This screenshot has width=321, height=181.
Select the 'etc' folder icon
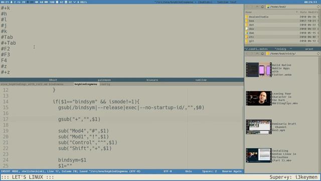(x=247, y=37)
